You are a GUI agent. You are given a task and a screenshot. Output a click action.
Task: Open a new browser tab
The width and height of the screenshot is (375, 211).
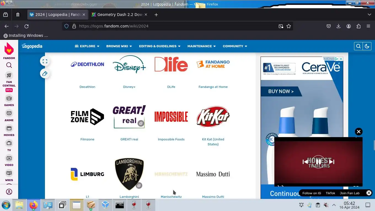click(156, 15)
